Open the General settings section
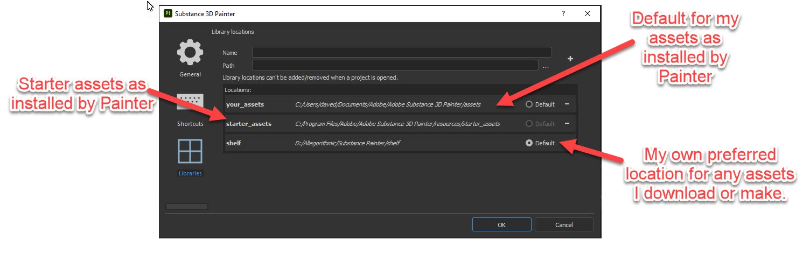 [190, 58]
